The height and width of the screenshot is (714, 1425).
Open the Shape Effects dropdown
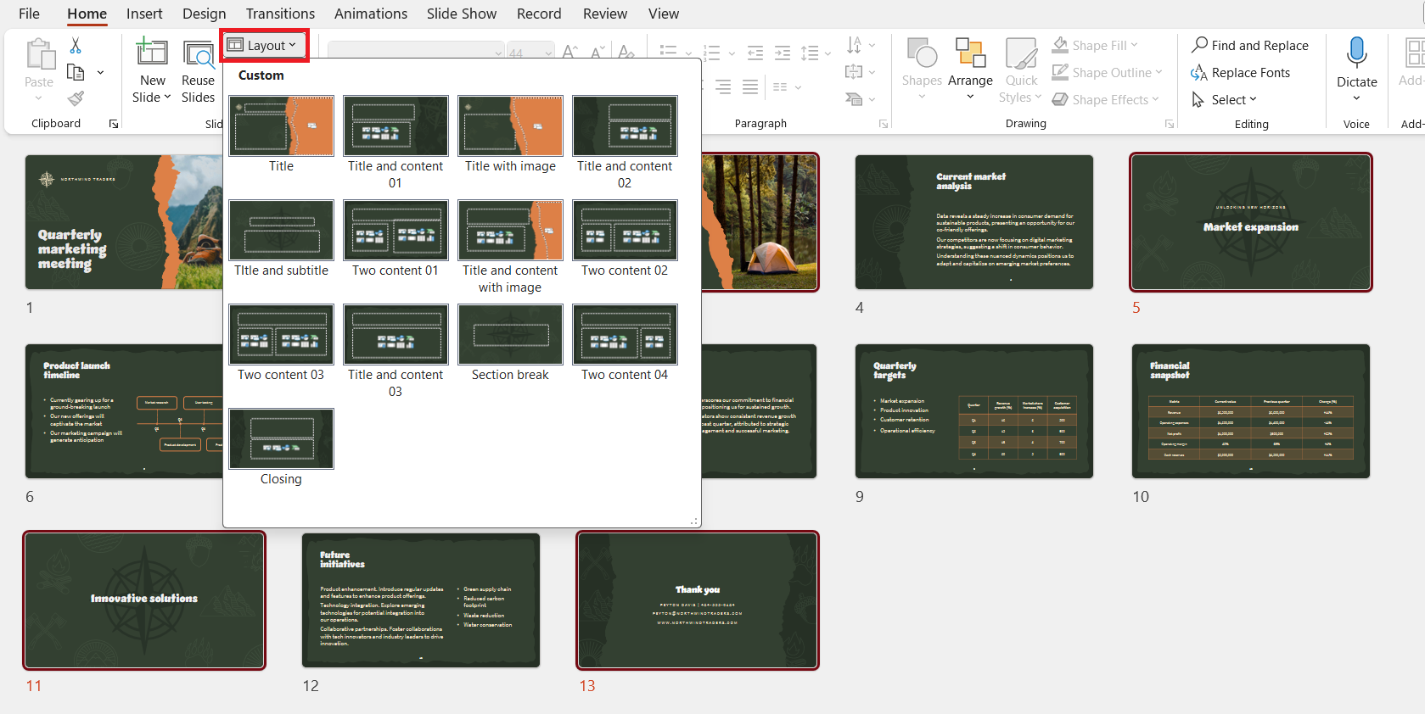click(x=1105, y=99)
